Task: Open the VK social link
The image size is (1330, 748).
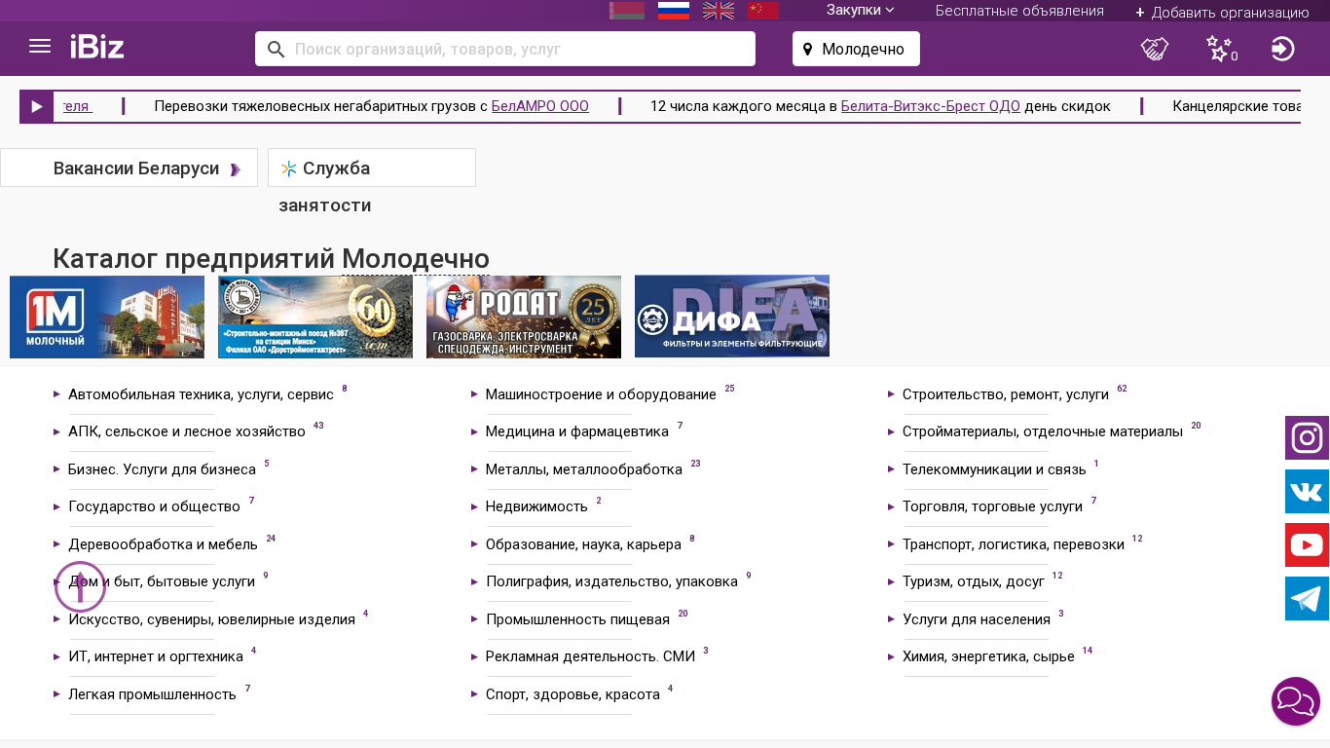Action: coord(1307,492)
